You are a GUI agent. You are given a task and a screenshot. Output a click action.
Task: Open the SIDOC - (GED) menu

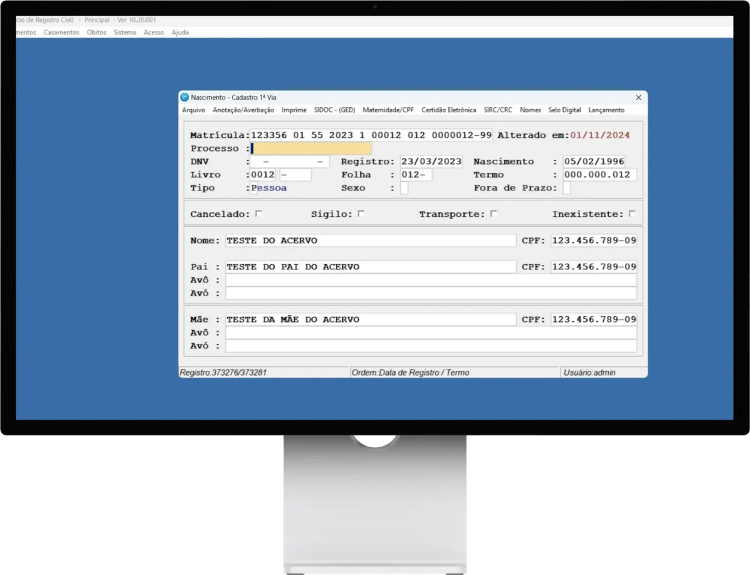[334, 110]
